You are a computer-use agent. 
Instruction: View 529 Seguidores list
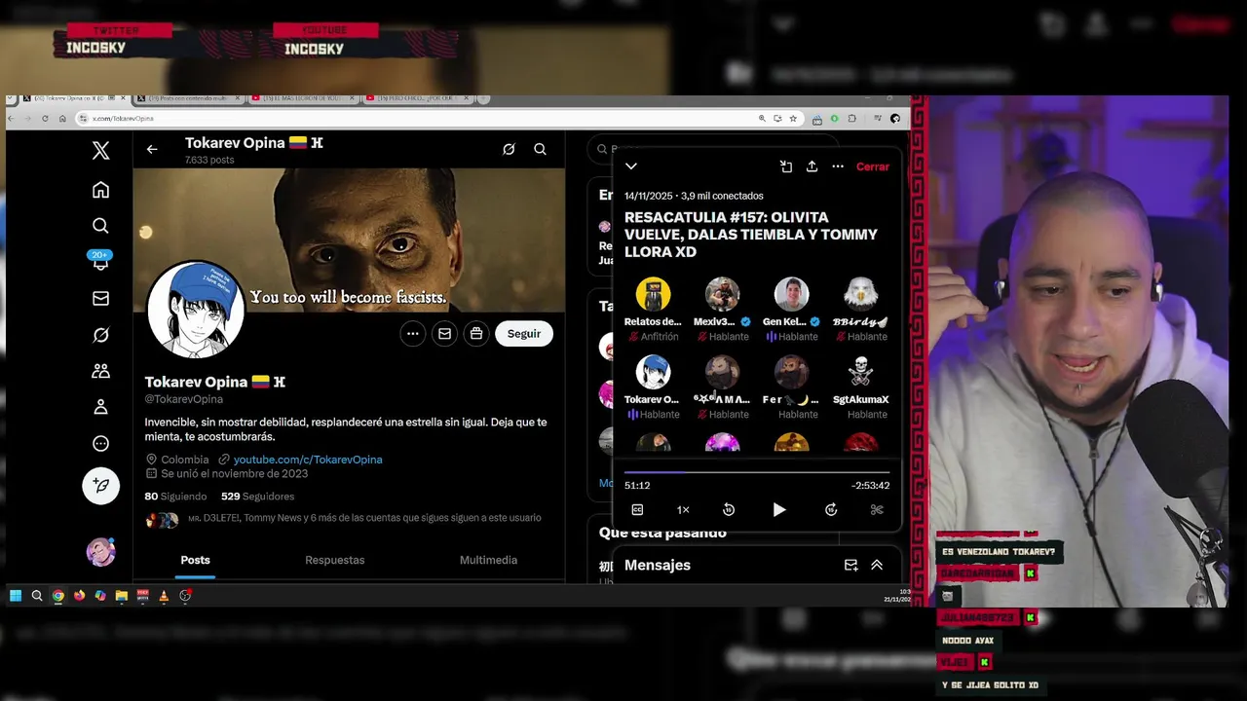pyautogui.click(x=257, y=497)
